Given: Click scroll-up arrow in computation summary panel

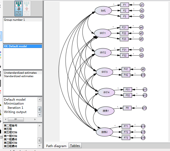Looking at the screenshot, I should click(40, 99).
